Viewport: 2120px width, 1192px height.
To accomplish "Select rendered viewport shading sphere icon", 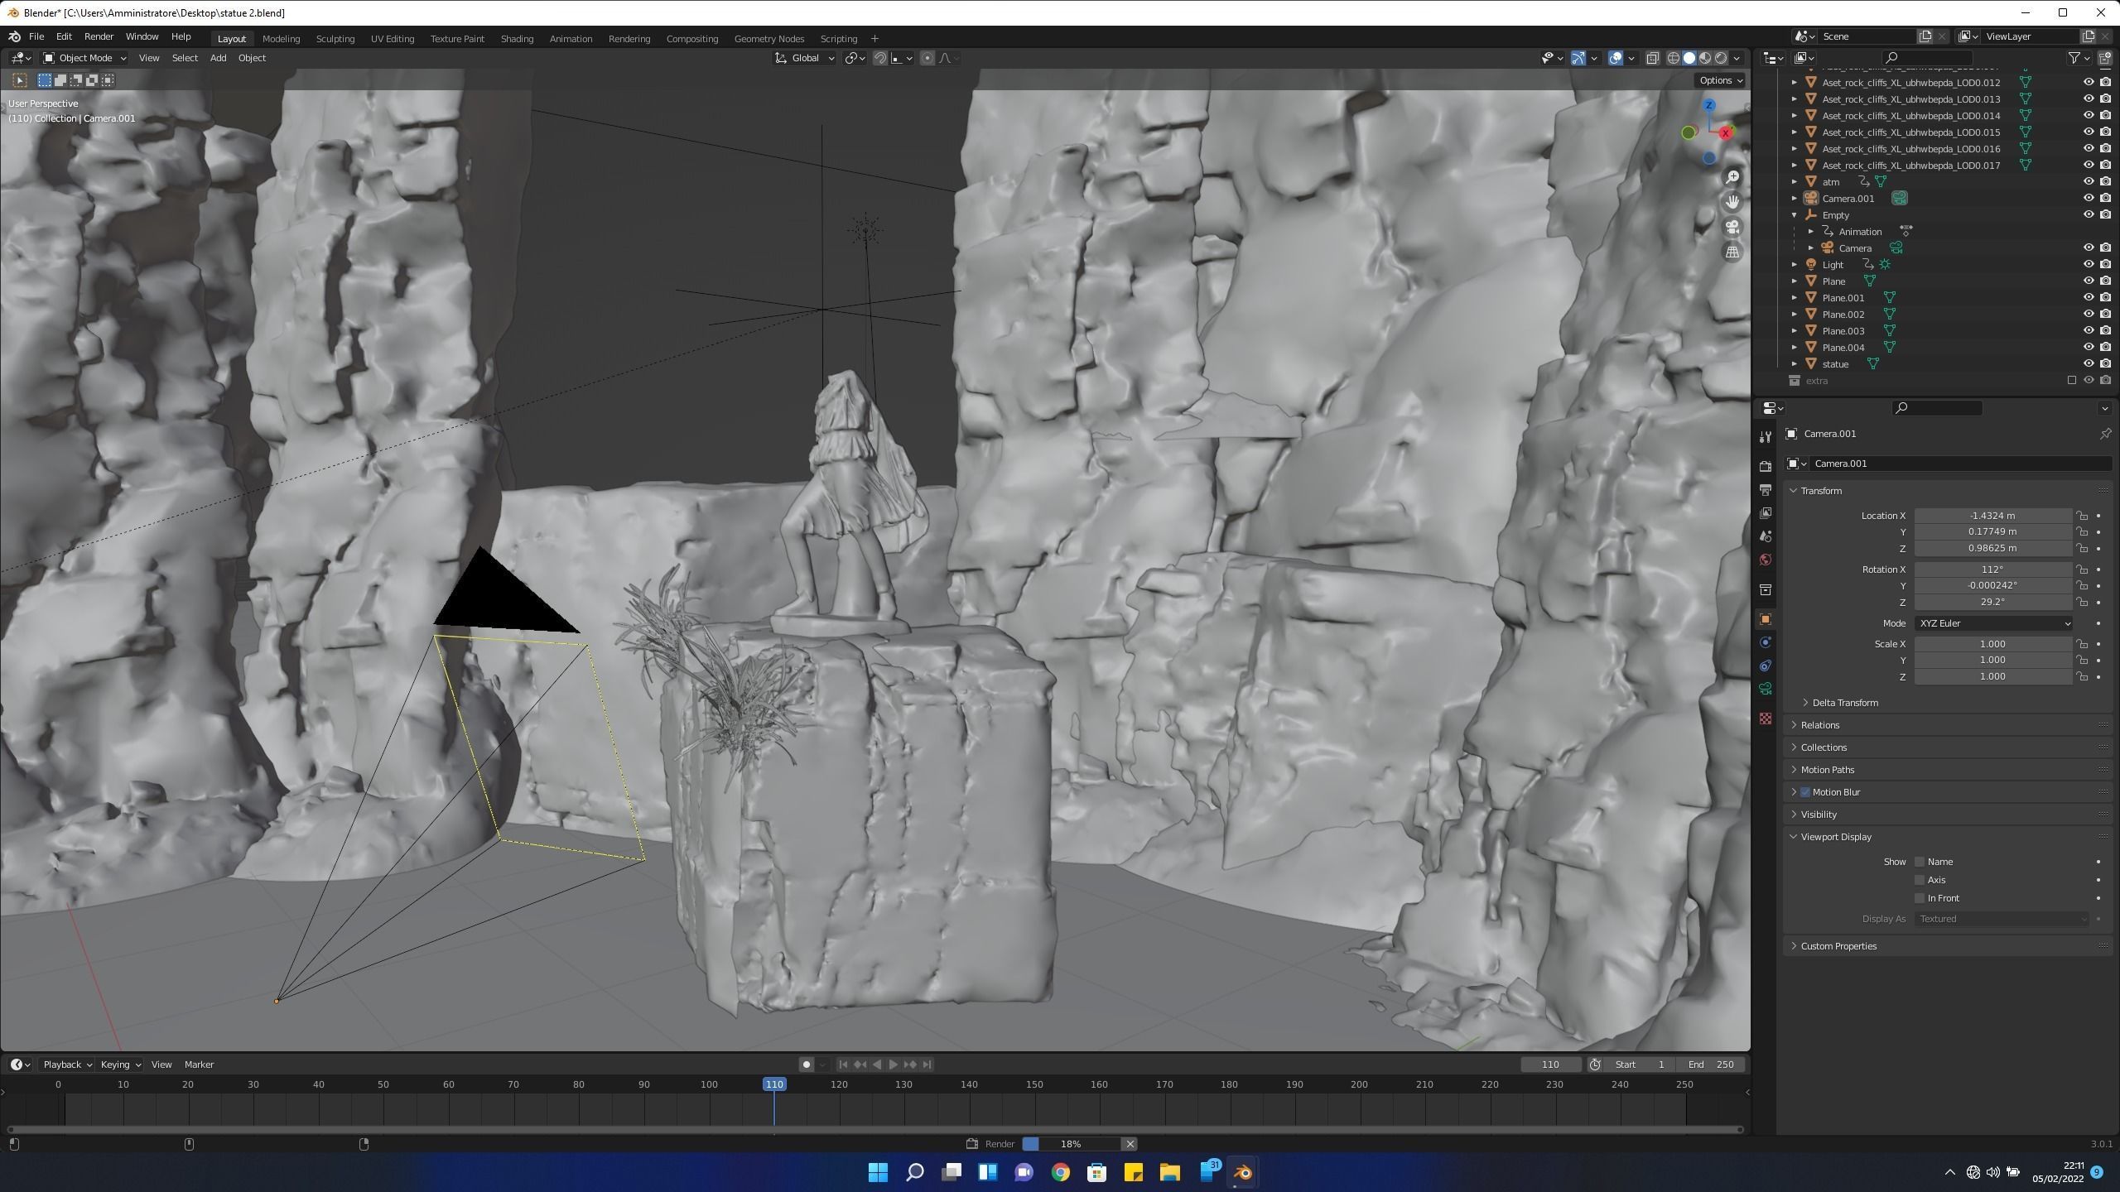I will 1721,58.
